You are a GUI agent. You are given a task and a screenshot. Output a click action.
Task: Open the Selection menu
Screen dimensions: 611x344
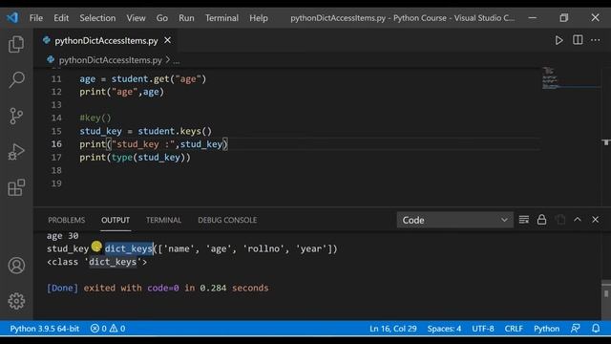pyautogui.click(x=97, y=18)
